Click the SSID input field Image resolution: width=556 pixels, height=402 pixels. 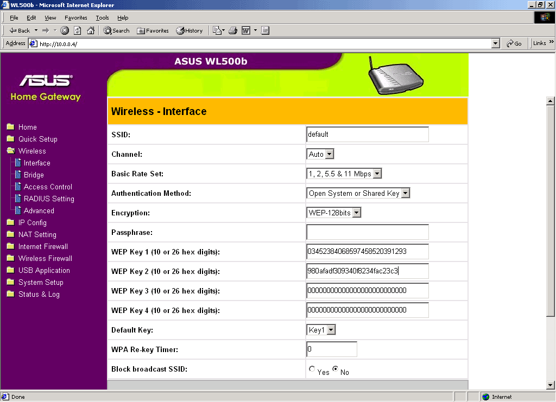[368, 134]
